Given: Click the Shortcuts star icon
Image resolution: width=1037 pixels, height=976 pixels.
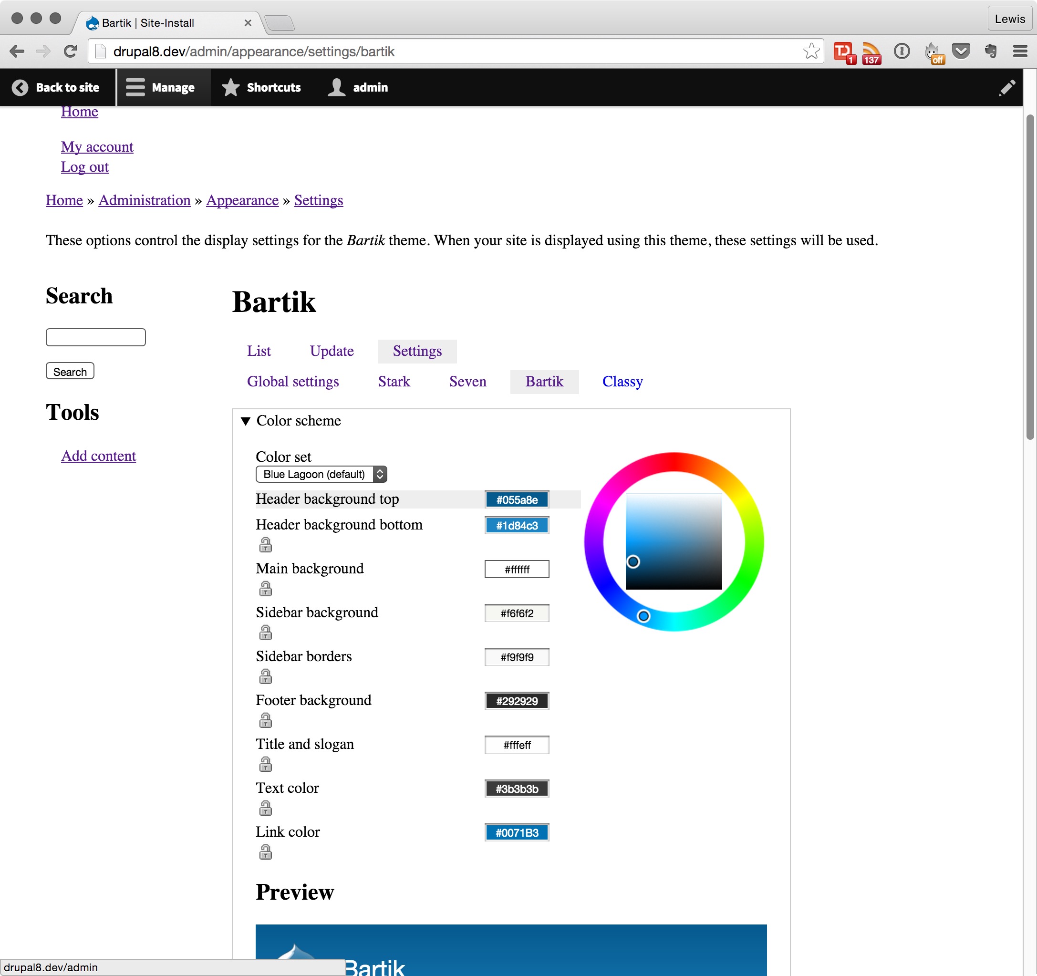Looking at the screenshot, I should point(230,88).
